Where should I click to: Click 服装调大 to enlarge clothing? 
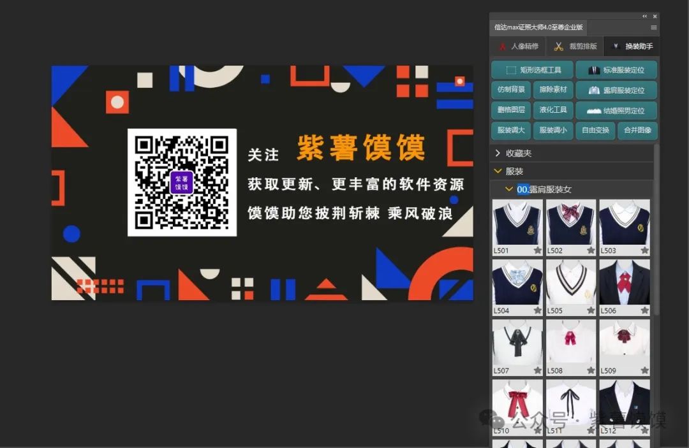511,130
